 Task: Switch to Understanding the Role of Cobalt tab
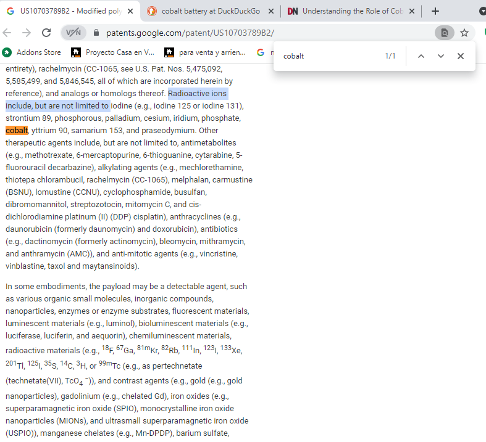352,11
